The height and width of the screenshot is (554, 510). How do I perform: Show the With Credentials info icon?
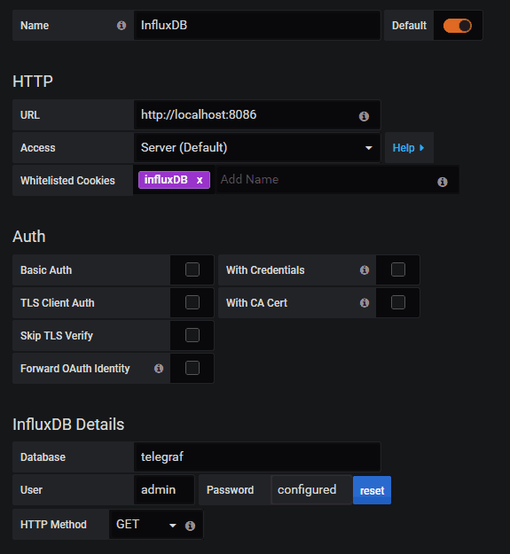click(365, 270)
